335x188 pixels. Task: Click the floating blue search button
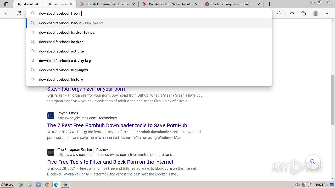point(313,162)
